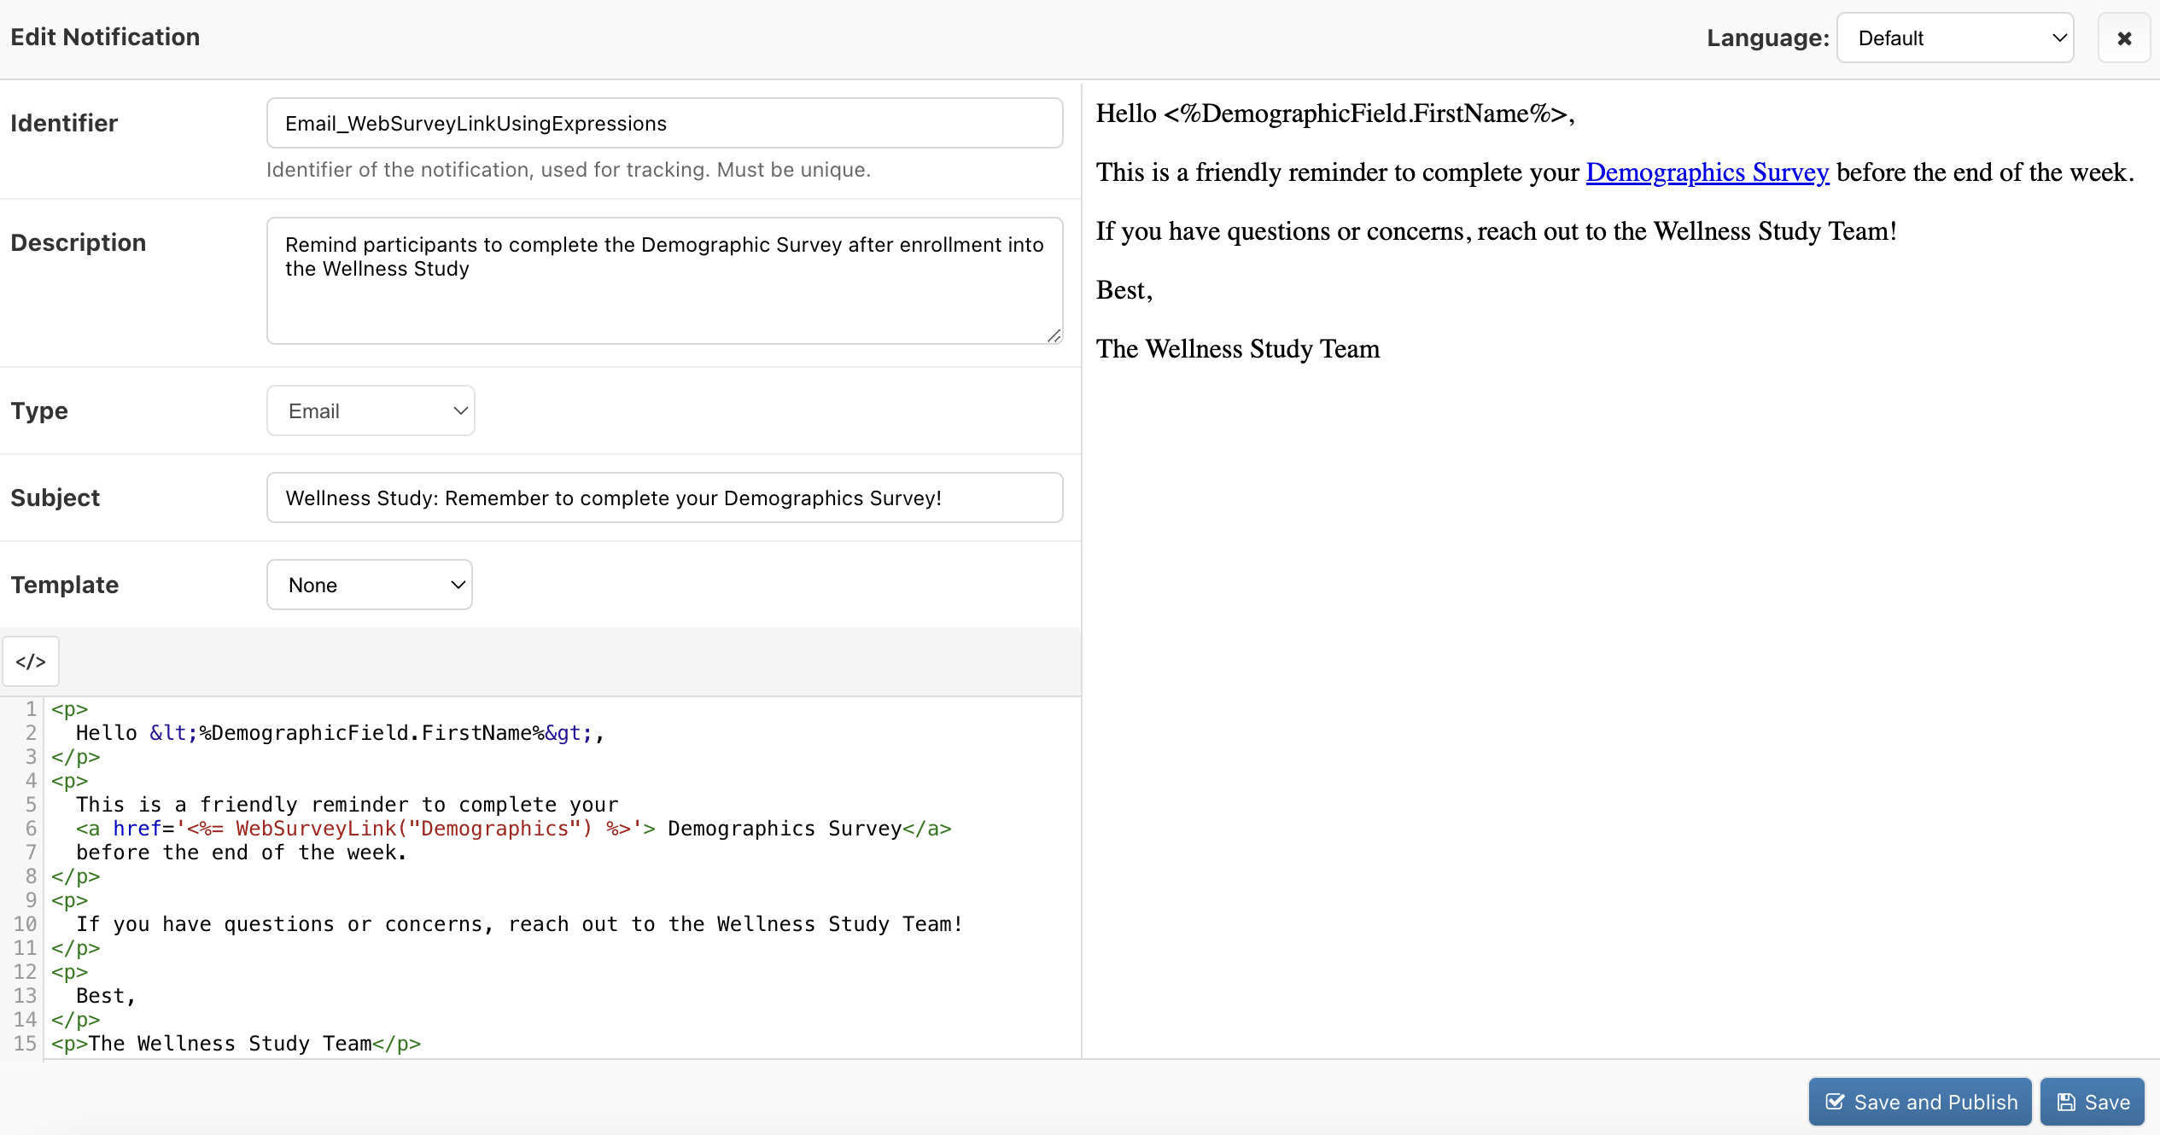The image size is (2160, 1135).
Task: Focus the Subject input field
Action: (x=664, y=498)
